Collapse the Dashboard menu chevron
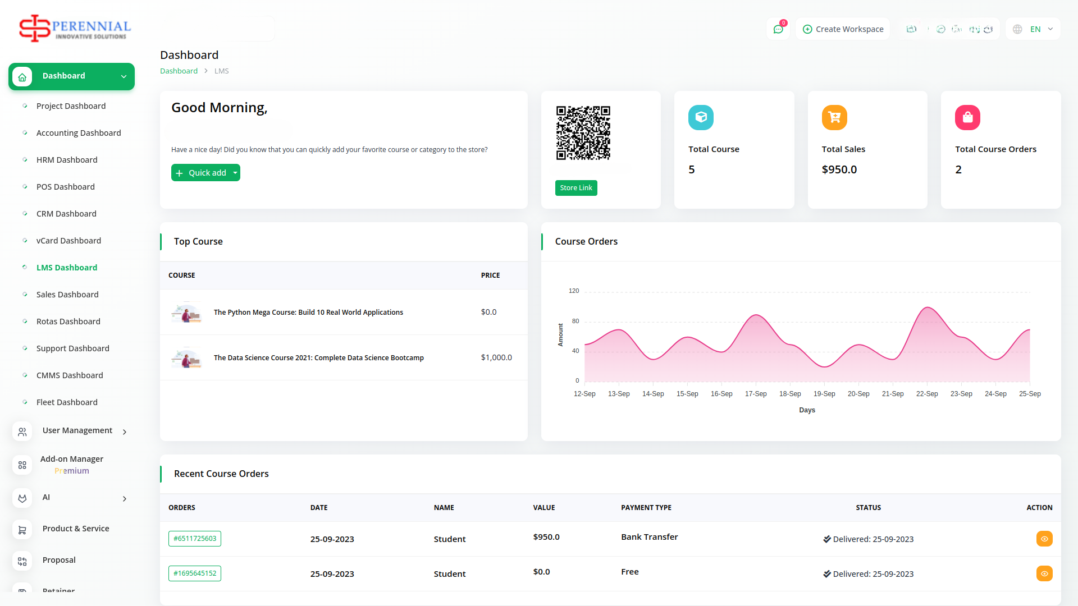This screenshot has width=1078, height=606. point(124,76)
